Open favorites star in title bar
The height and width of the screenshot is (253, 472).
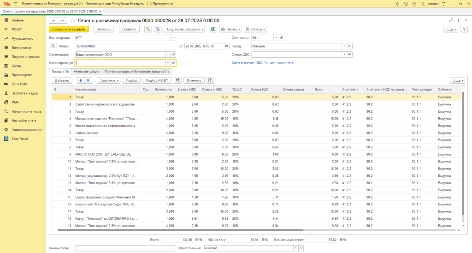(414, 4)
